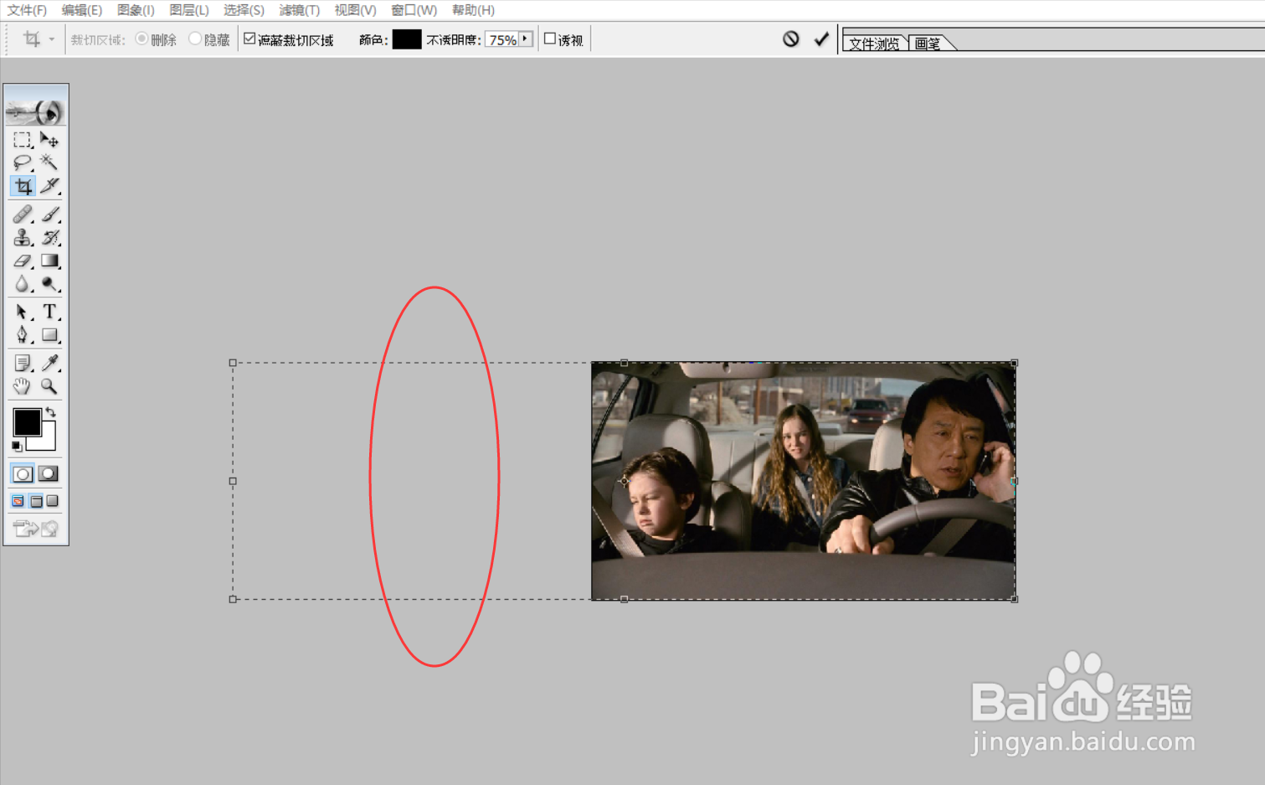Select the Magic Wand tool

tap(49, 163)
